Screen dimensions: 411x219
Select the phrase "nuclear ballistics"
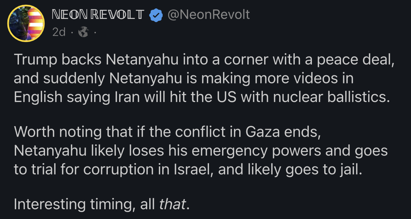coord(329,98)
